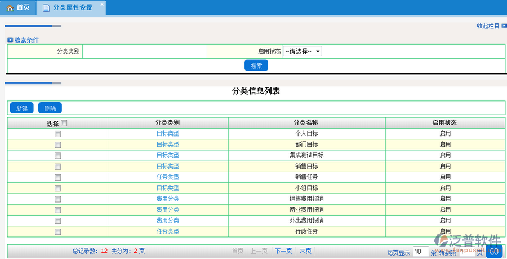507x259 pixels.
Task: Click the home icon on 首页 tab
Action: 10,7
